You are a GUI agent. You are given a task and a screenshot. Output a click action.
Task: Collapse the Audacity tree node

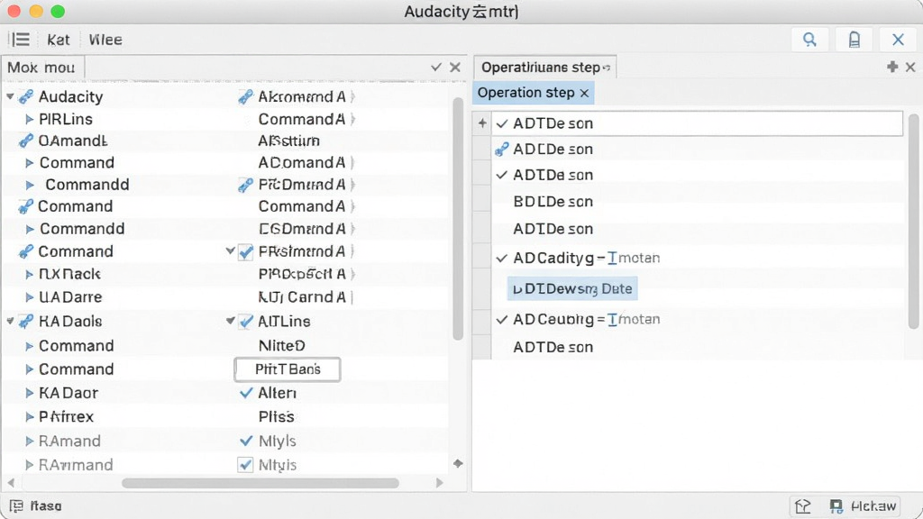point(10,96)
